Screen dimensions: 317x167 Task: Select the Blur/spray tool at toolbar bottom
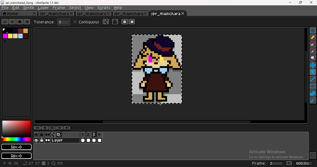(x=313, y=100)
